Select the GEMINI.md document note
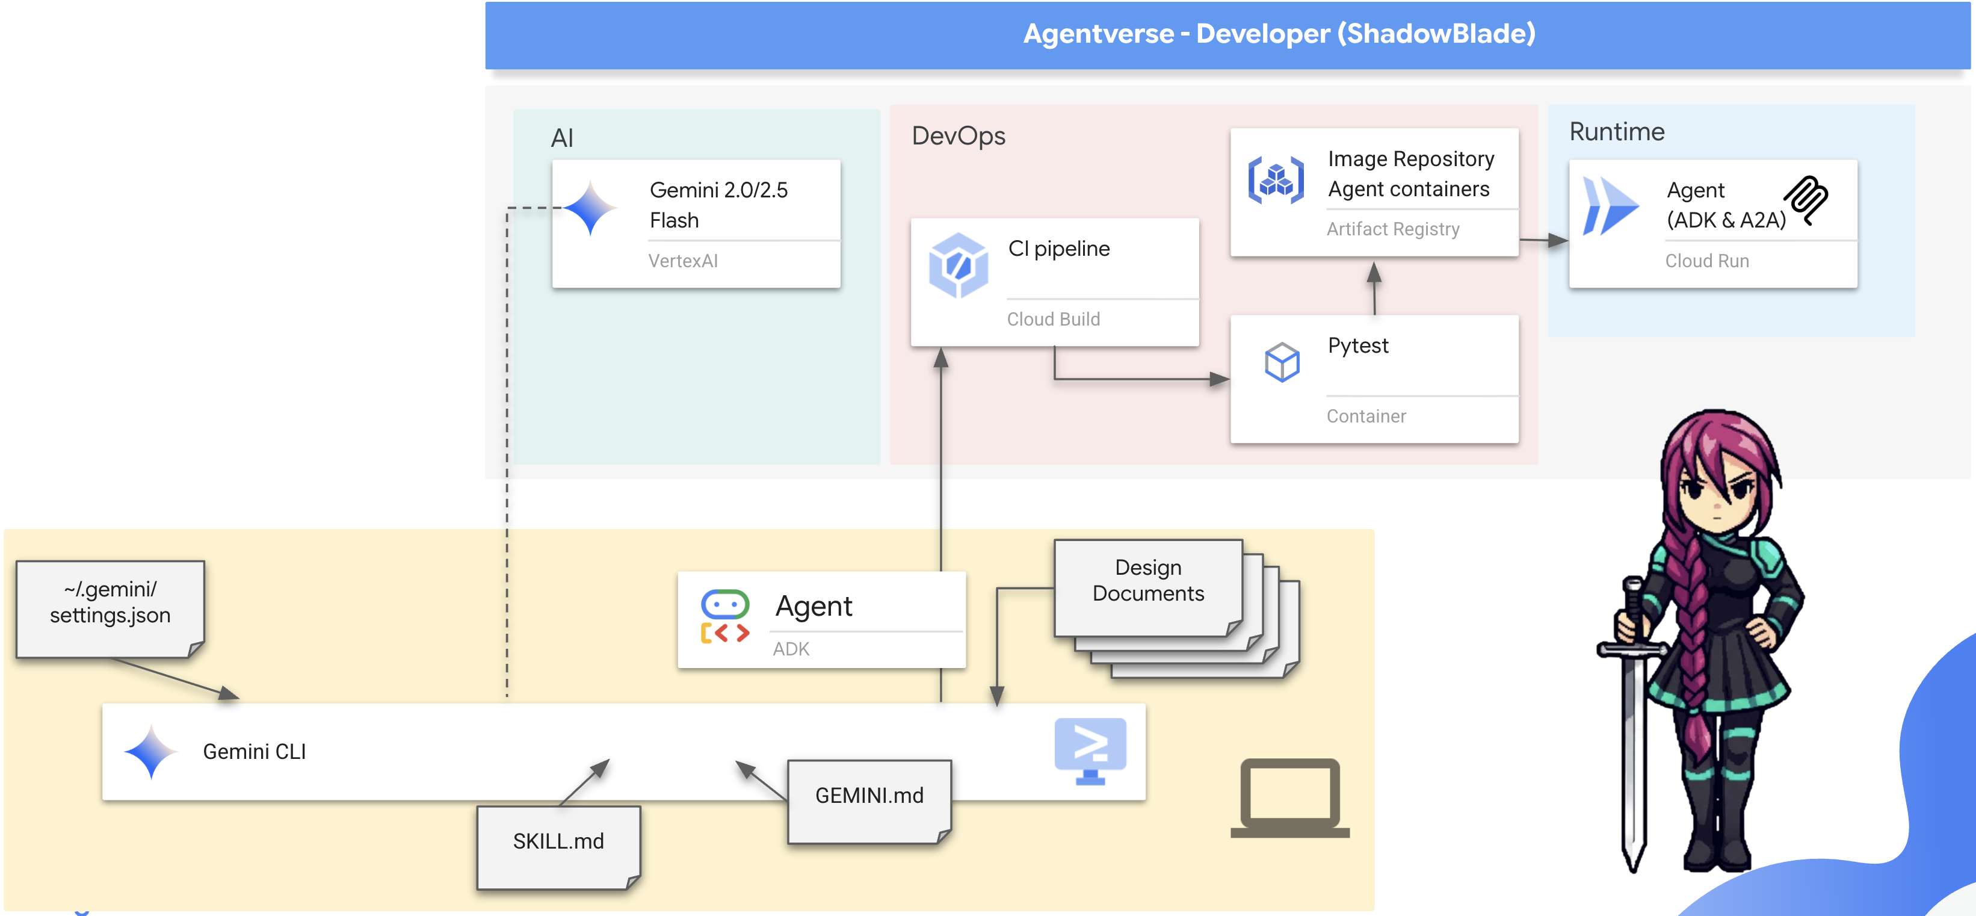Viewport: 1976px width, 916px height. [x=869, y=800]
